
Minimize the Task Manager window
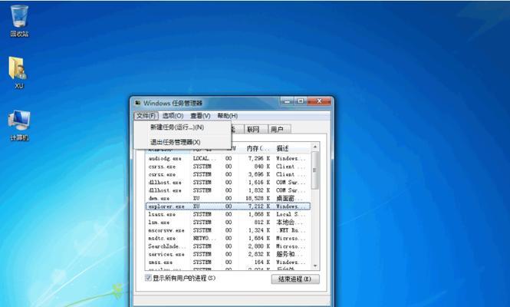288,101
